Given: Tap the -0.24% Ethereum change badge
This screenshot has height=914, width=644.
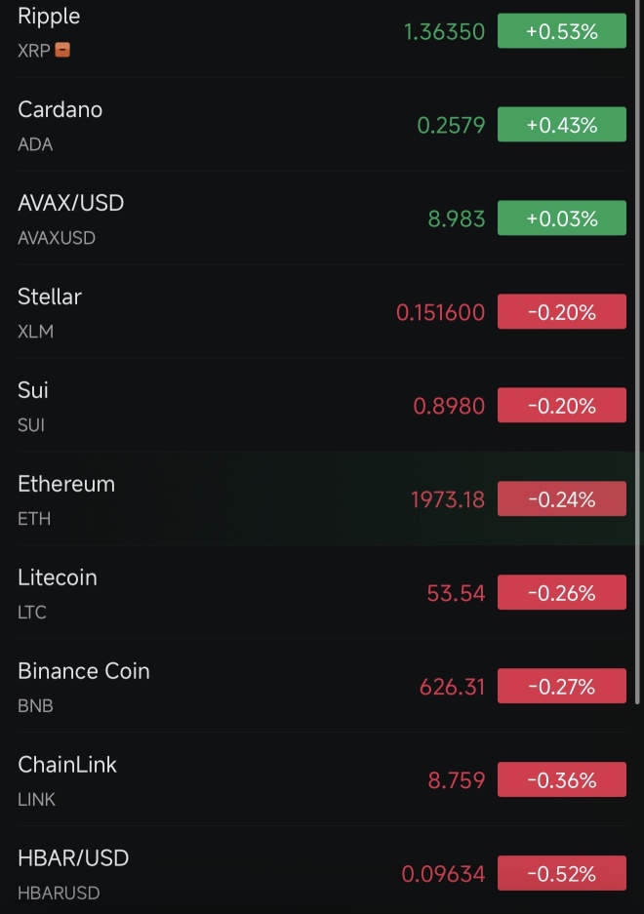Looking at the screenshot, I should tap(562, 498).
